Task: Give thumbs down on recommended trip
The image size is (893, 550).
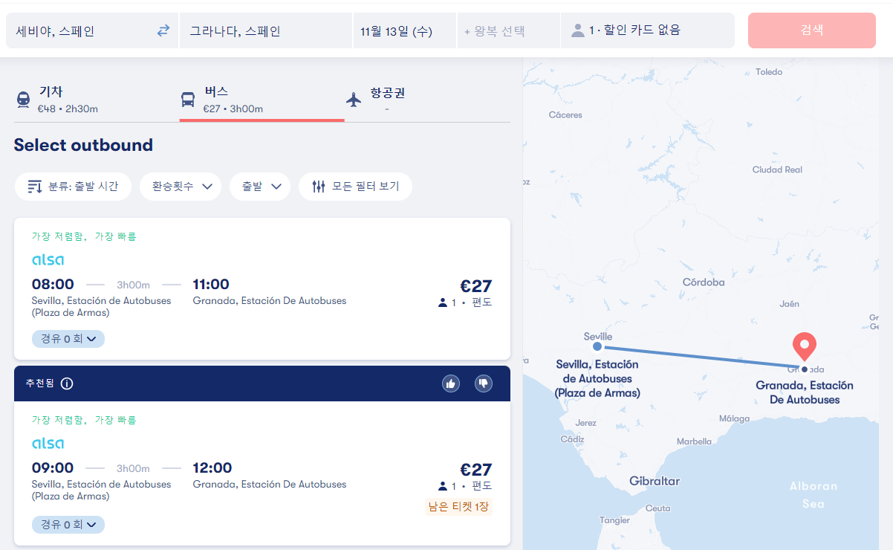Action: 484,384
